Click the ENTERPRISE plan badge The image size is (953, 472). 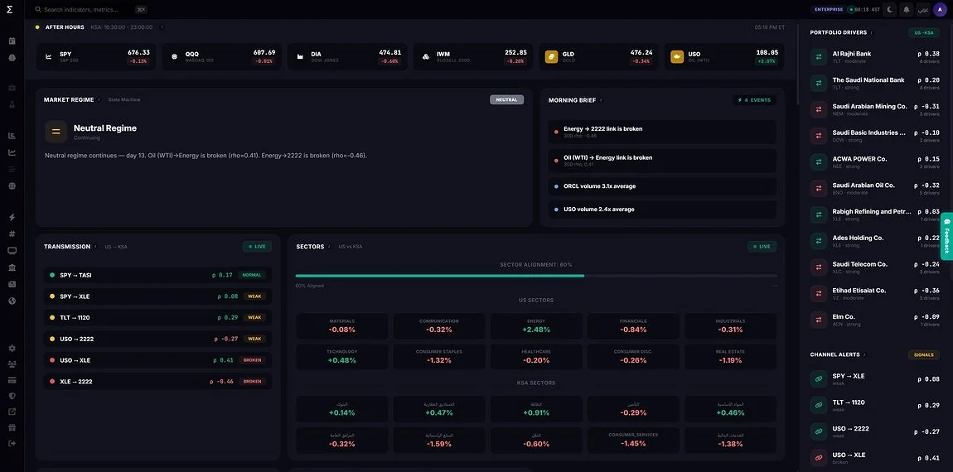pos(829,9)
